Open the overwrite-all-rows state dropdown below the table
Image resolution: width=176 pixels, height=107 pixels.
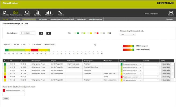(14, 90)
